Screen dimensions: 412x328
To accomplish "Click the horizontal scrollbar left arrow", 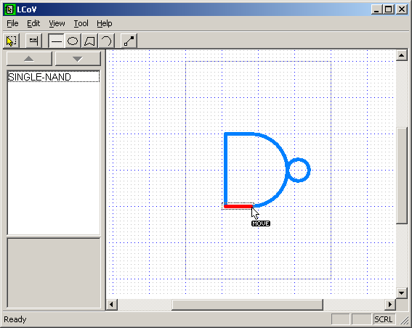I will click(x=112, y=304).
